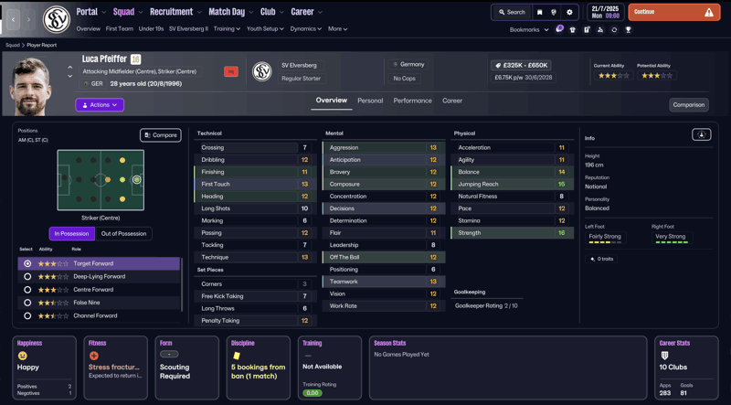This screenshot has width=731, height=405.
Task: Go to previous player with up chevron
Action: coord(70,68)
